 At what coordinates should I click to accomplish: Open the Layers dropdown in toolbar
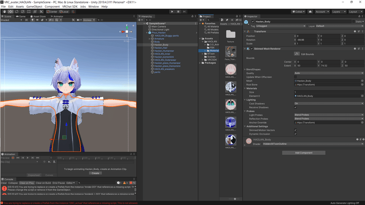(x=339, y=12)
